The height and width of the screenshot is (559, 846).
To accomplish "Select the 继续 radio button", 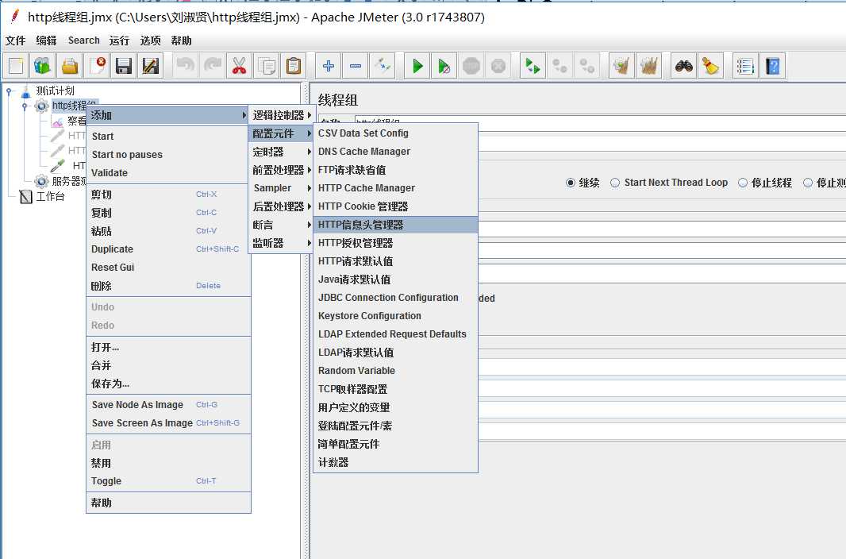I will (571, 183).
